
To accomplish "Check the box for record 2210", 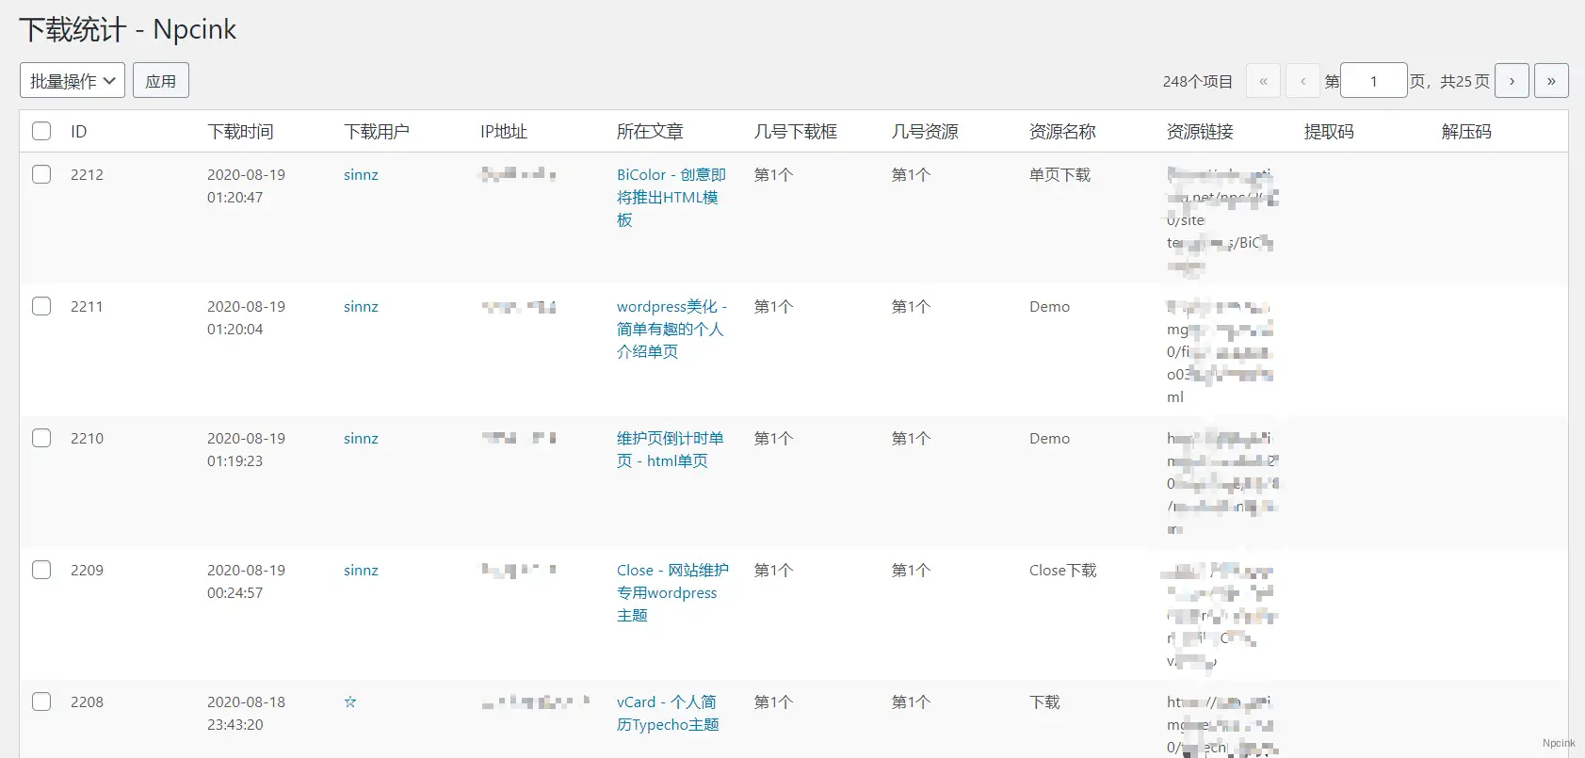I will point(41,438).
